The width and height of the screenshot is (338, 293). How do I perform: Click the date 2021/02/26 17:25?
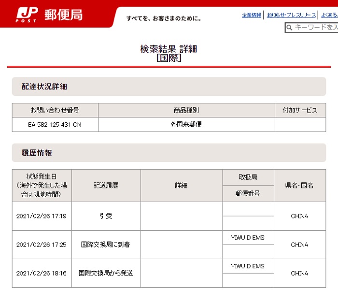pos(42,245)
